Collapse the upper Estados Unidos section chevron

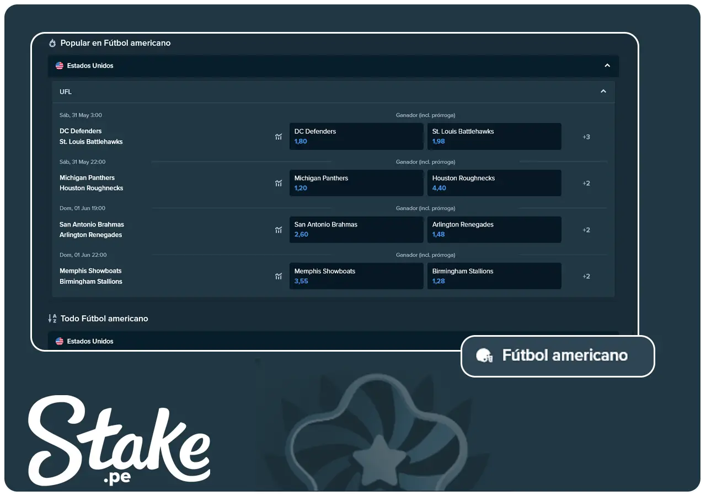coord(607,66)
